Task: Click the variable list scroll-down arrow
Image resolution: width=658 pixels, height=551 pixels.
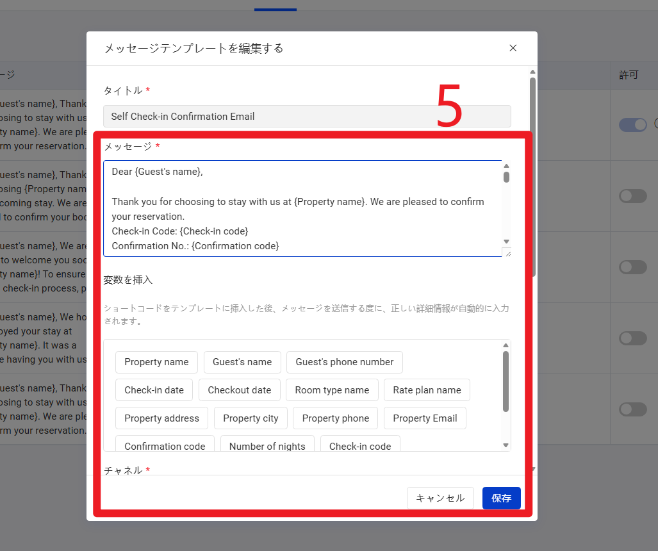Action: coord(506,445)
